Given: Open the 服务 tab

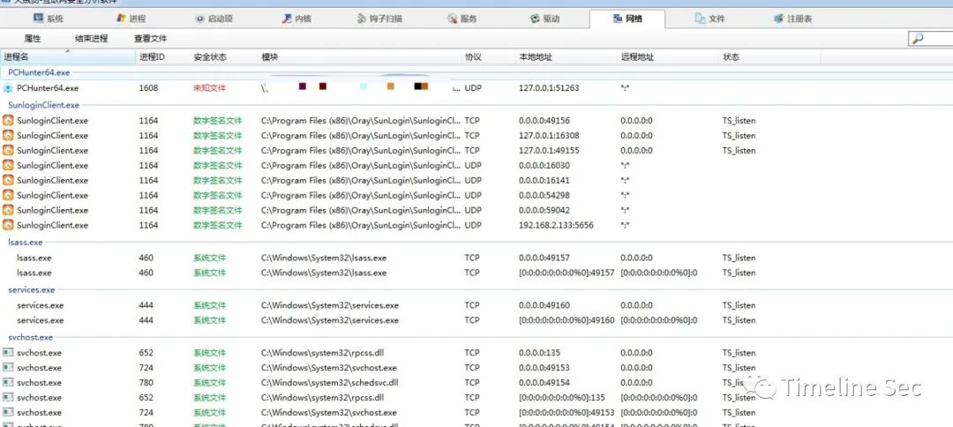Looking at the screenshot, I should click(x=461, y=19).
